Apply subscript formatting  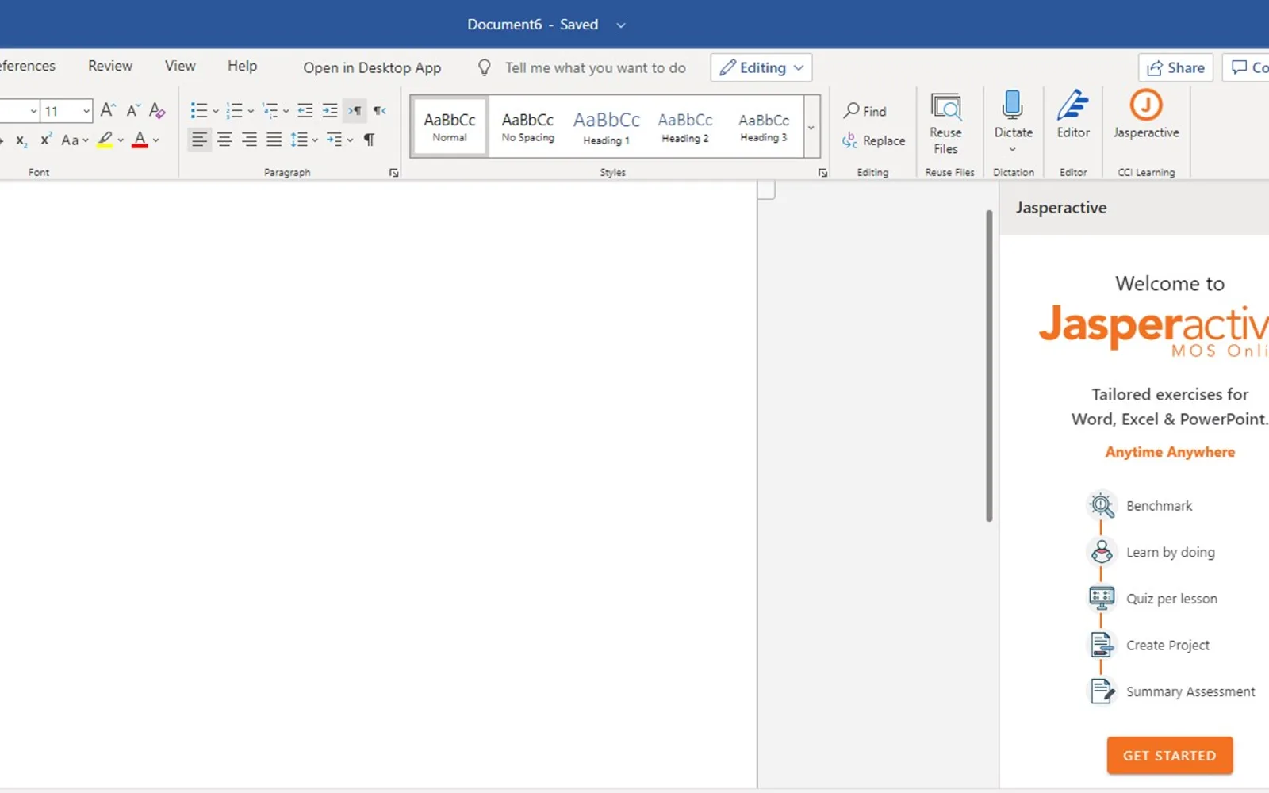pos(21,140)
